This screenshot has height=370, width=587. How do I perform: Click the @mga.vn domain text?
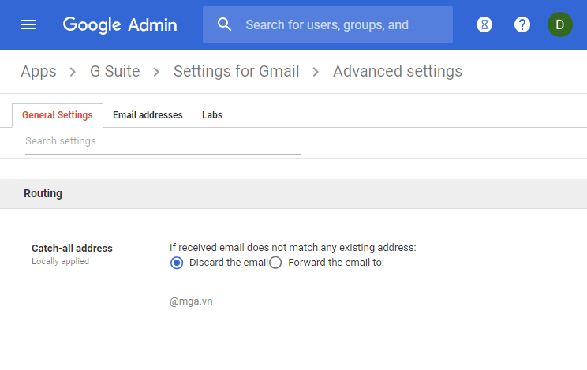[x=191, y=301]
